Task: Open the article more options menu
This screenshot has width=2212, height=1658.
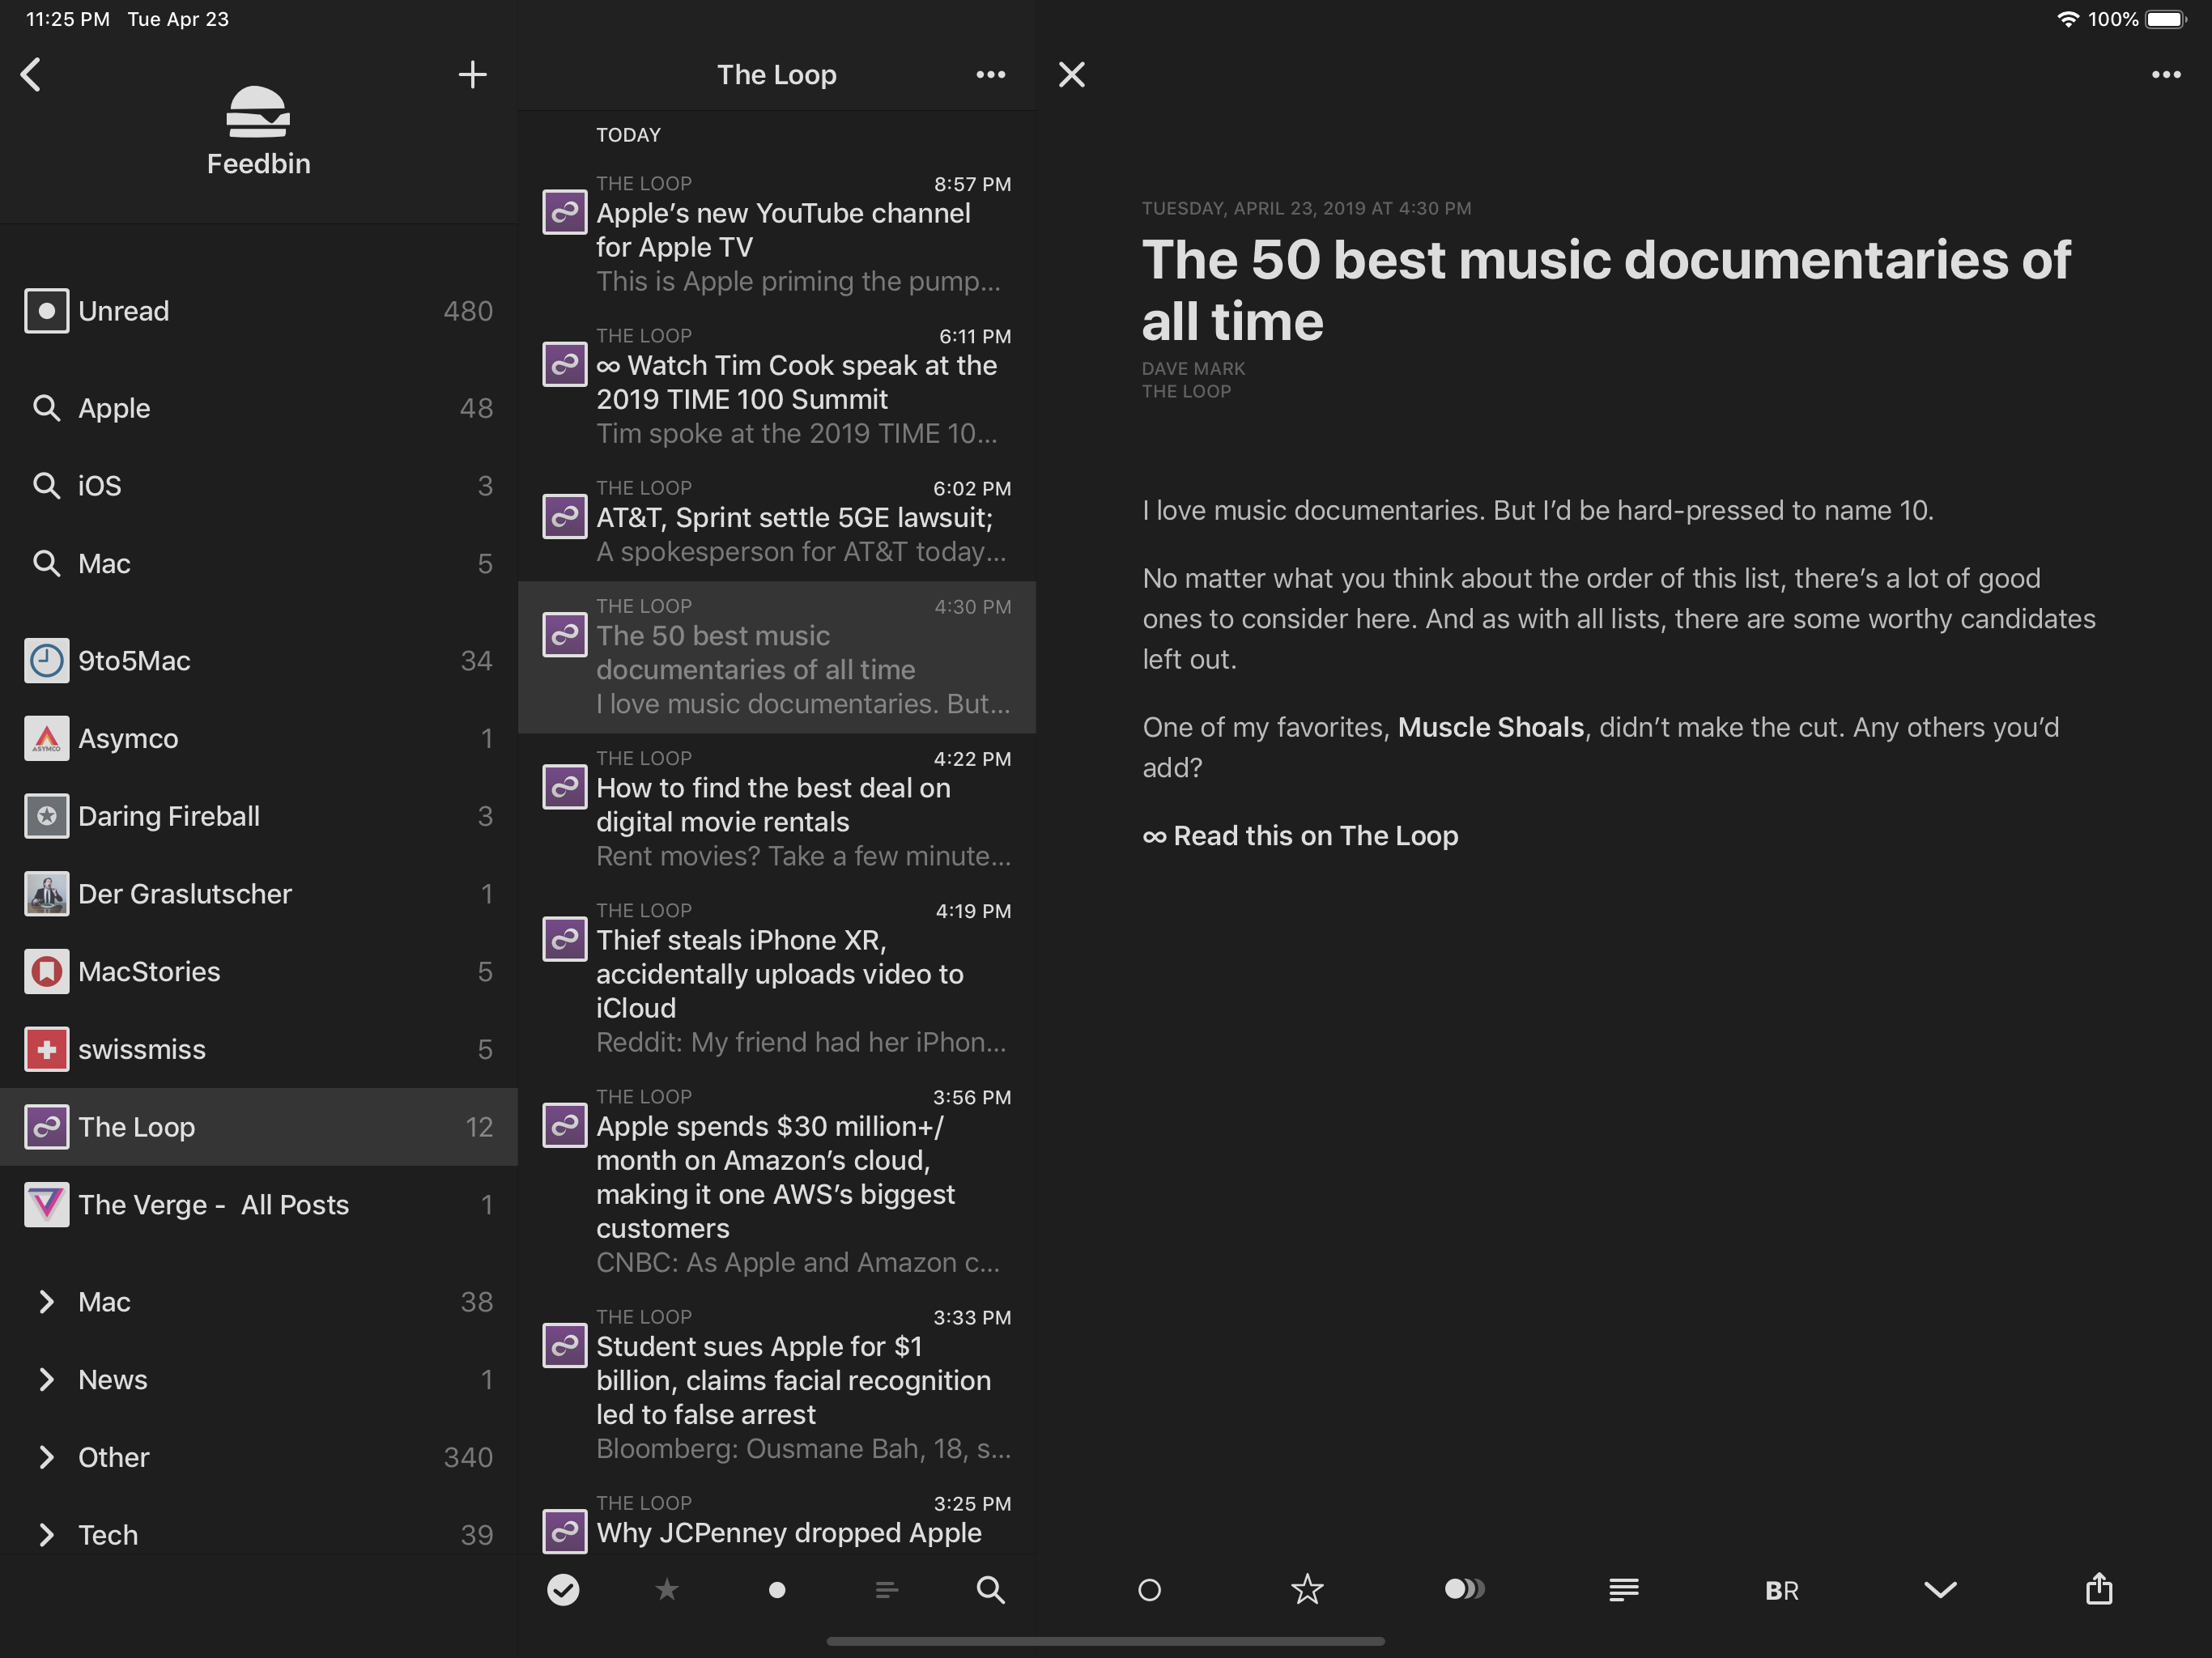Action: tap(2164, 74)
